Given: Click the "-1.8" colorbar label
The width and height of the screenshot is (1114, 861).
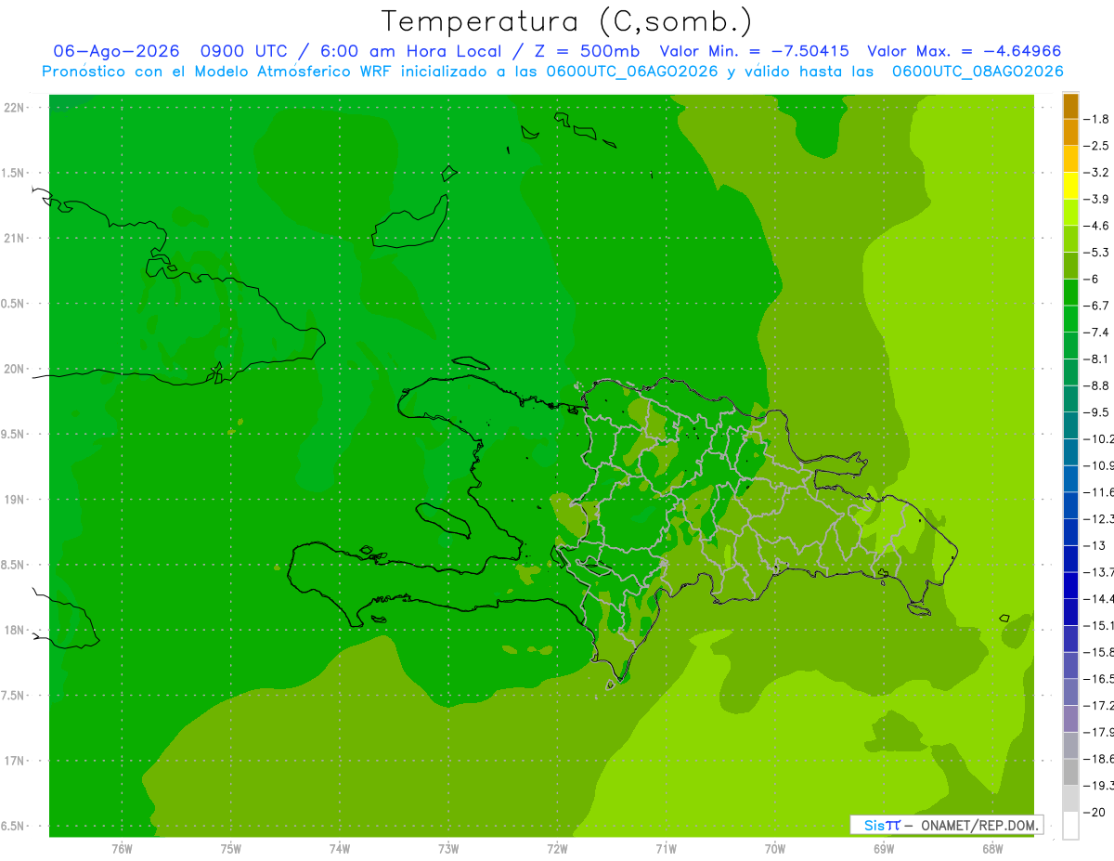Looking at the screenshot, I should click(1096, 119).
